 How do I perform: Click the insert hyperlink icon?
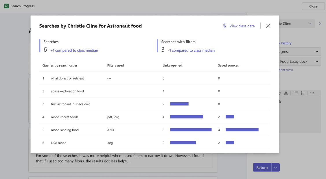(x=312, y=93)
